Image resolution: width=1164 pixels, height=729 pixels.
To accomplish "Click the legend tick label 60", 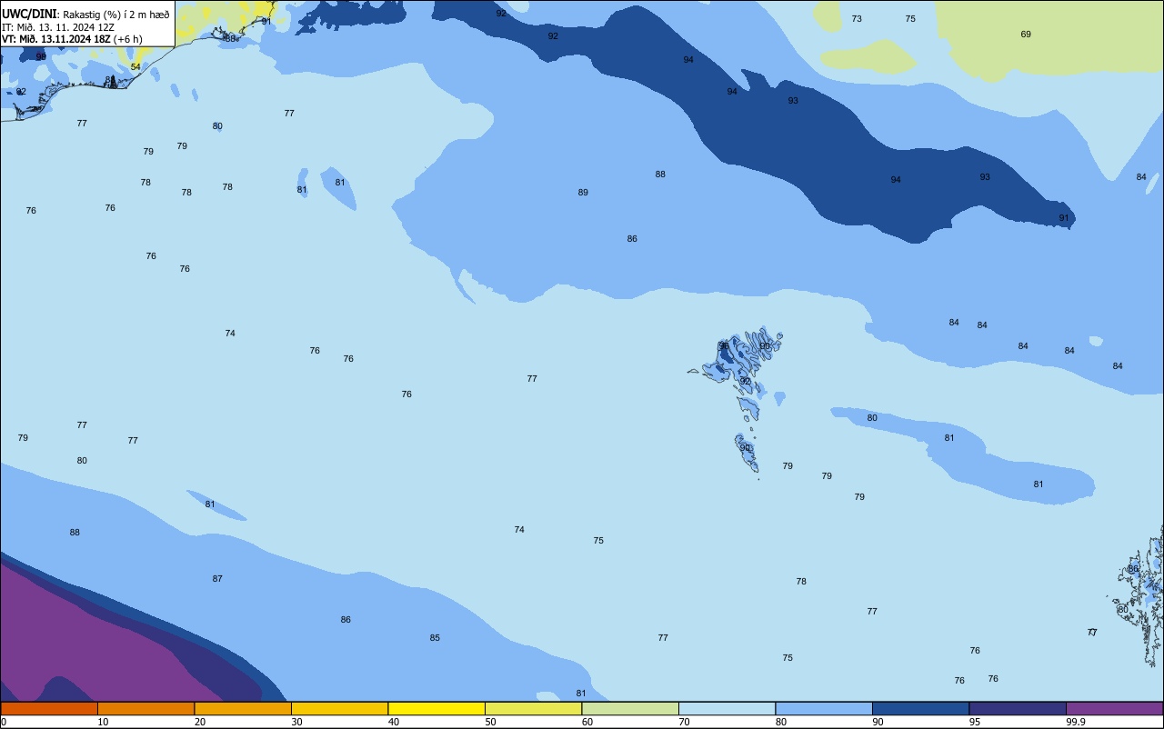I will pyautogui.click(x=587, y=722).
